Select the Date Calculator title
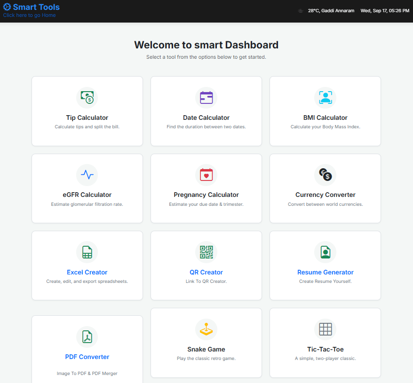 click(206, 117)
